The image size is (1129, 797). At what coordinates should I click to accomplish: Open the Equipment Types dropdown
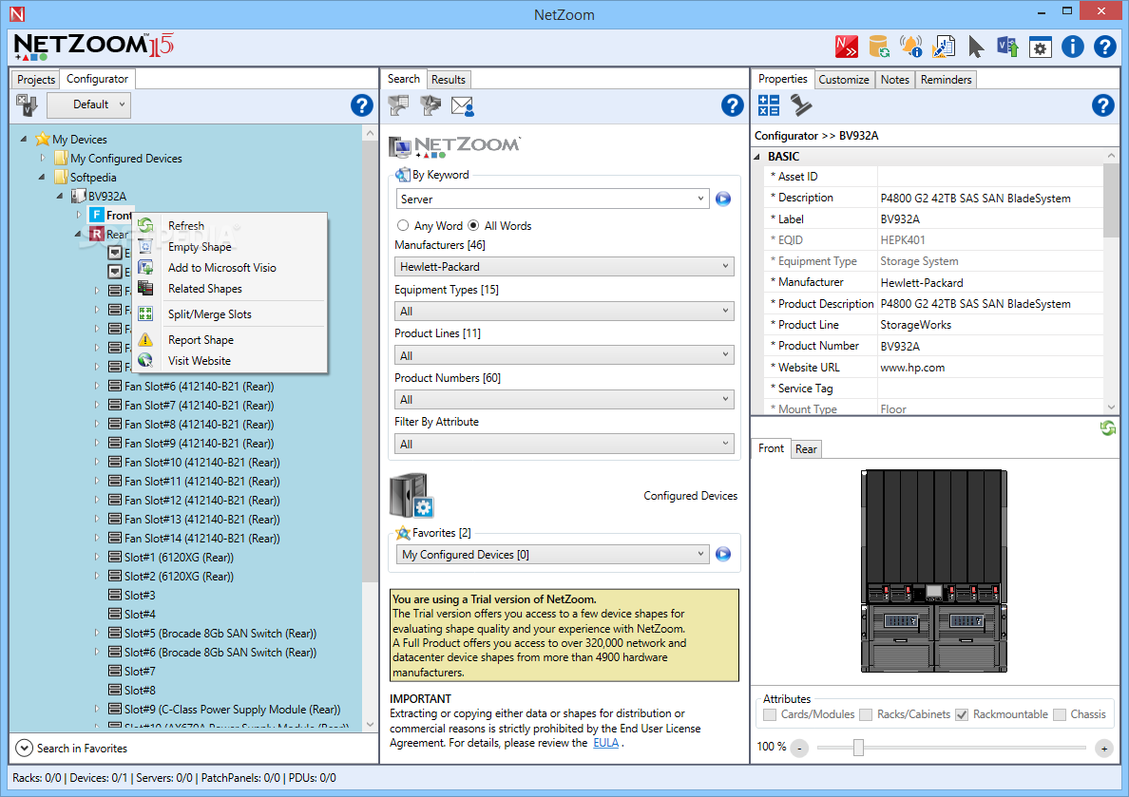564,311
